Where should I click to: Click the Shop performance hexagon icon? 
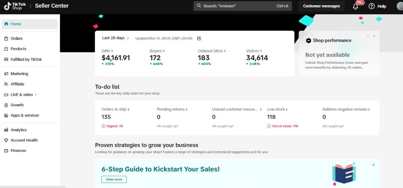[309, 41]
